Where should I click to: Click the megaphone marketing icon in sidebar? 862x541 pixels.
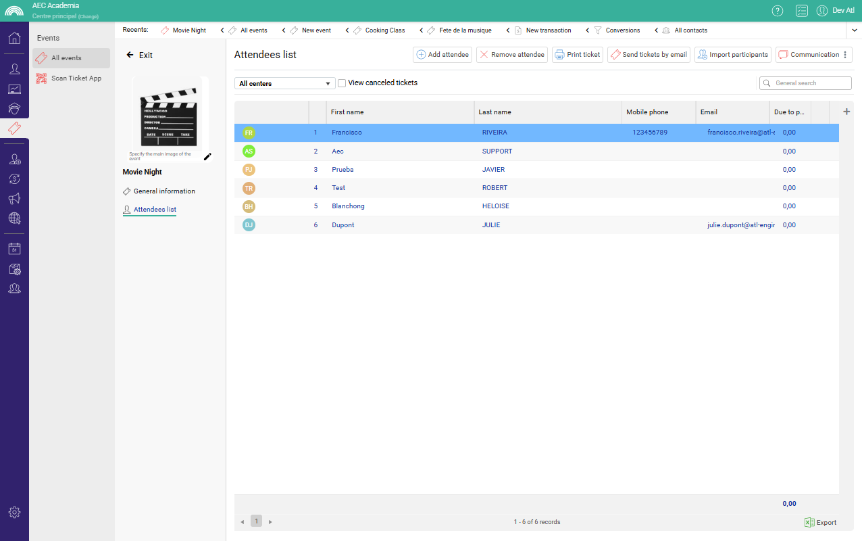click(x=14, y=198)
